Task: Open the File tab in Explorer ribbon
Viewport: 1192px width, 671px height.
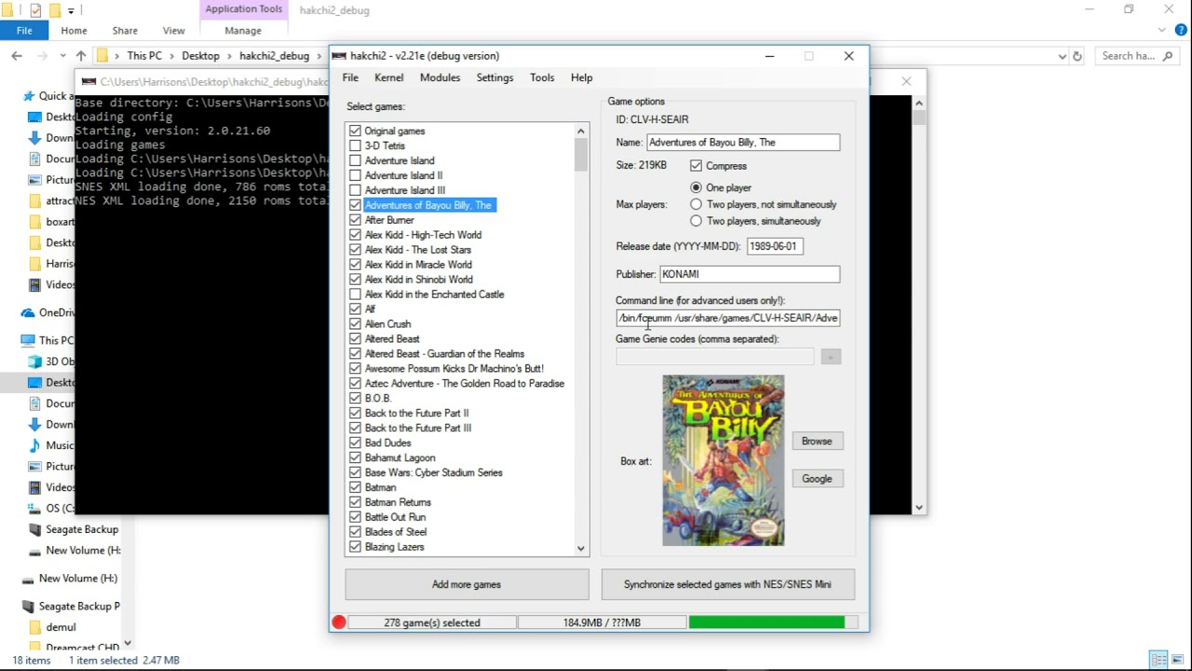Action: [24, 31]
